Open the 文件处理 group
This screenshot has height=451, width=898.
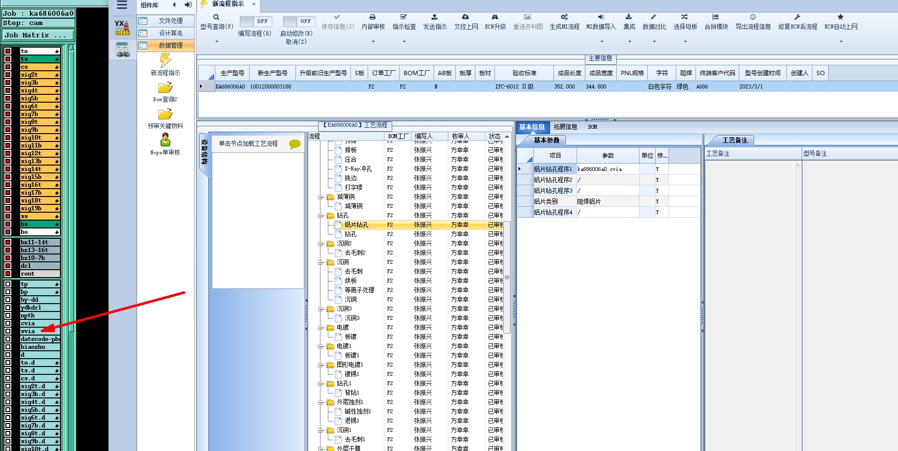[166, 21]
